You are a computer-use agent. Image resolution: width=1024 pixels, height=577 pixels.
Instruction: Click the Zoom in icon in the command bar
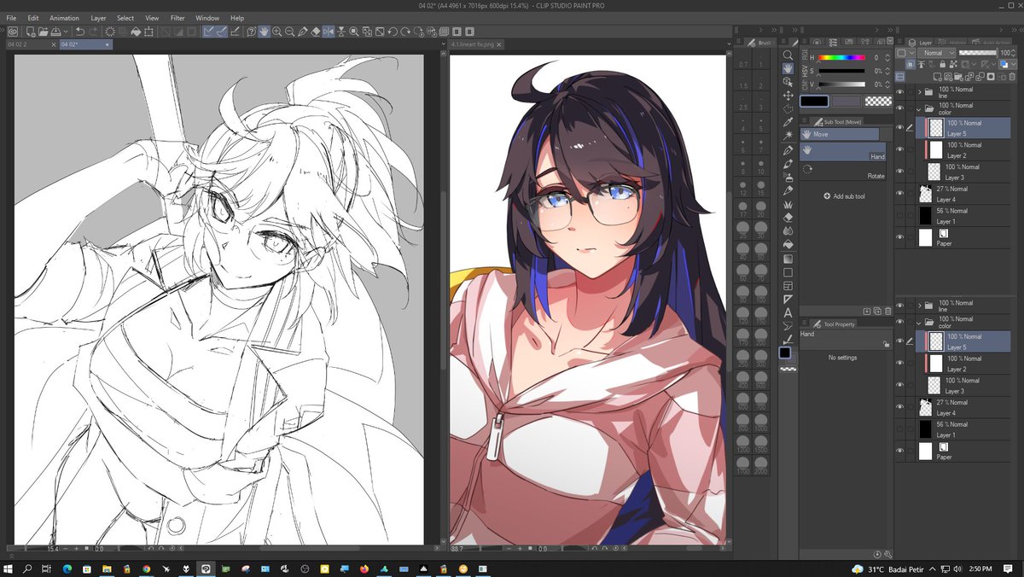coord(277,32)
